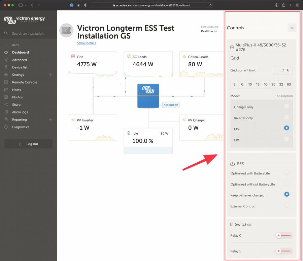
Task: Expand the Settings menu plus sign
Action: [x=50, y=75]
